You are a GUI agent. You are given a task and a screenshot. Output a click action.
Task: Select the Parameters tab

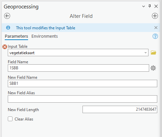[16, 36]
